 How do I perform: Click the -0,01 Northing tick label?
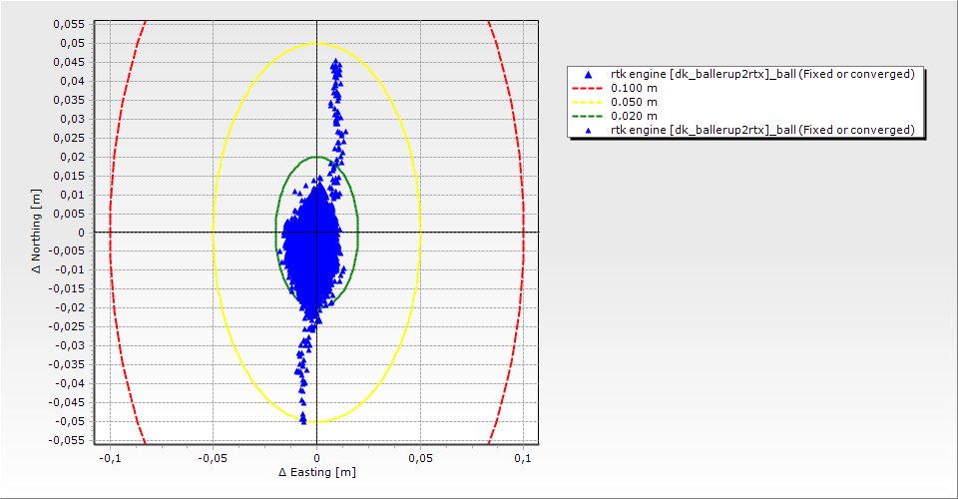click(70, 270)
